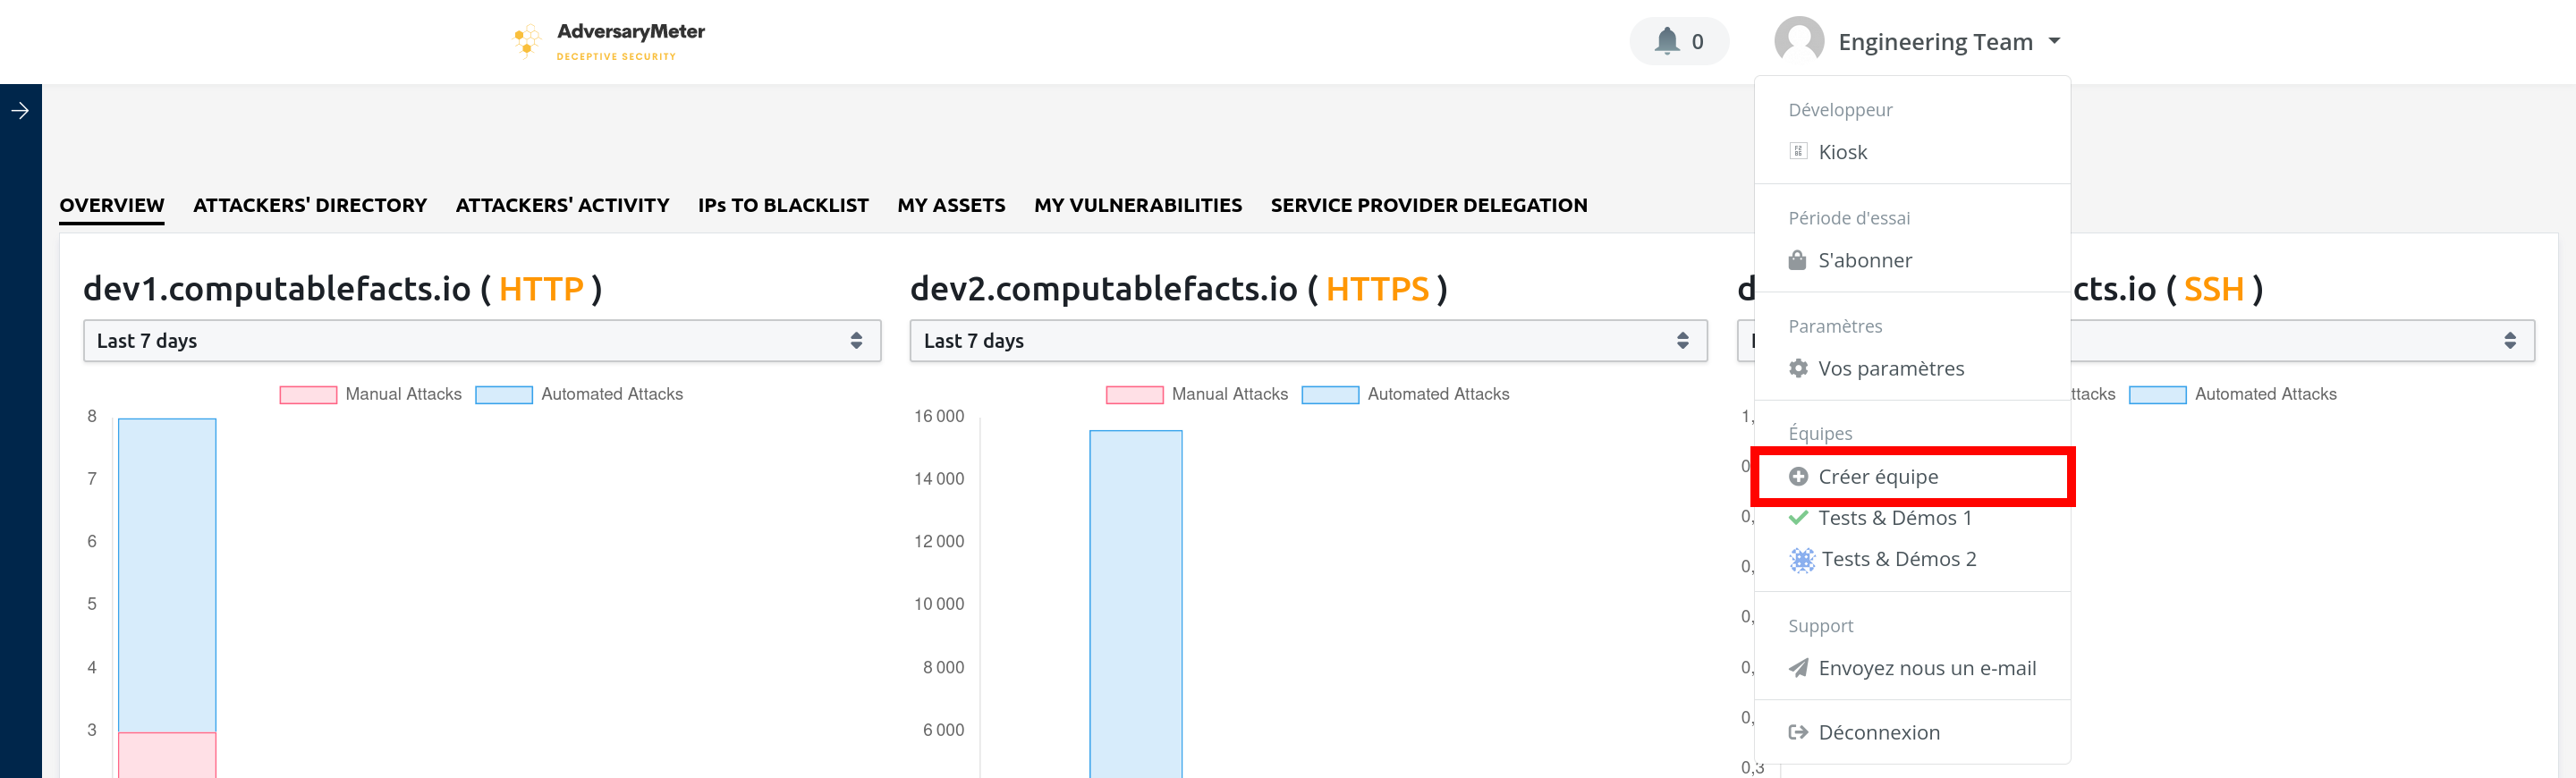Click the notification bell icon

(1666, 41)
